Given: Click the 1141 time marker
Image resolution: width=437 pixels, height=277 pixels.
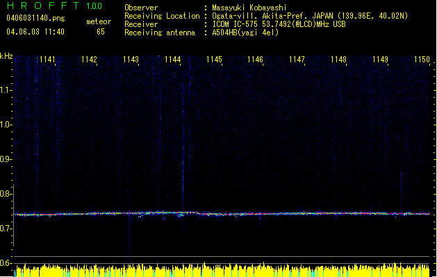Looking at the screenshot, I should (47, 60).
